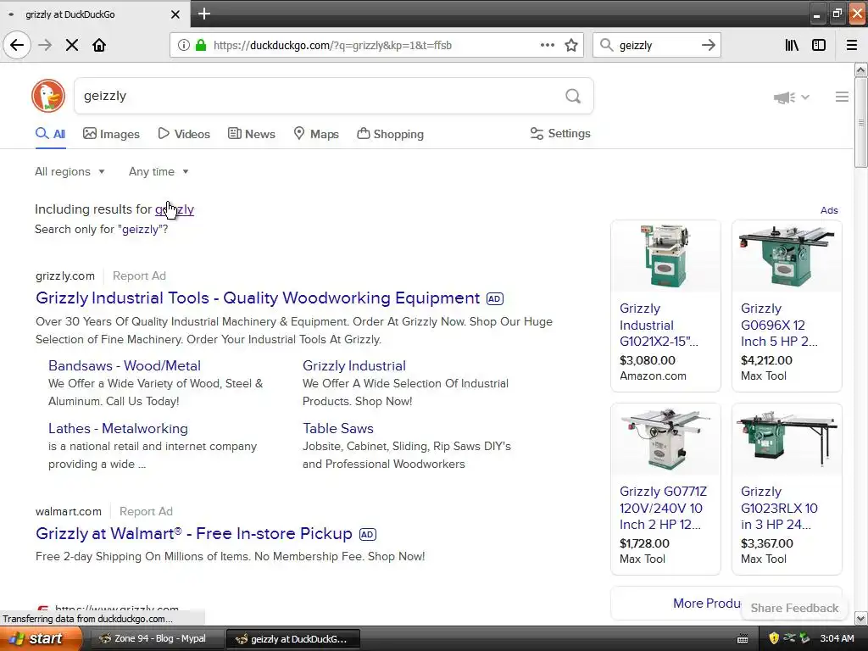
Task: Click the scrollbar up arrow
Action: pos(860,70)
